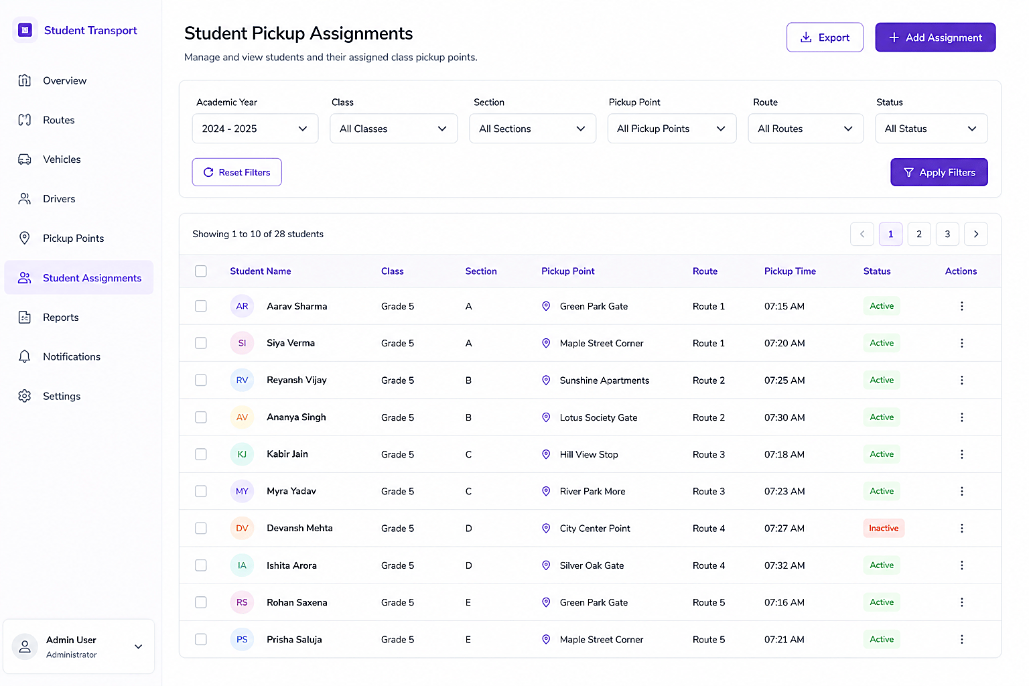Click the Apply Filters button
The image size is (1029, 686).
939,172
